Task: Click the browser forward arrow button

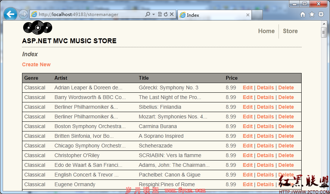Action: (23, 15)
